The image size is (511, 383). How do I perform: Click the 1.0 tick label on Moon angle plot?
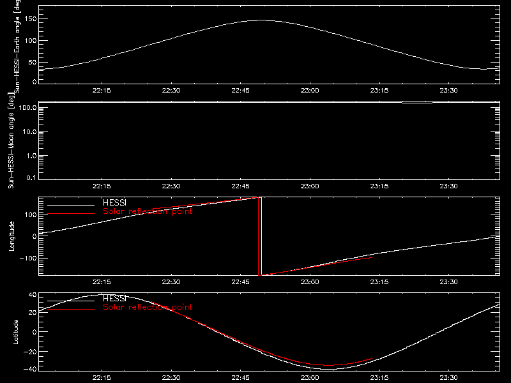coord(31,156)
